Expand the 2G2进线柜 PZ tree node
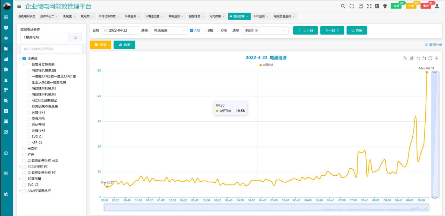Image resolution: width=445 pixels, height=216 pixels. 20,167
